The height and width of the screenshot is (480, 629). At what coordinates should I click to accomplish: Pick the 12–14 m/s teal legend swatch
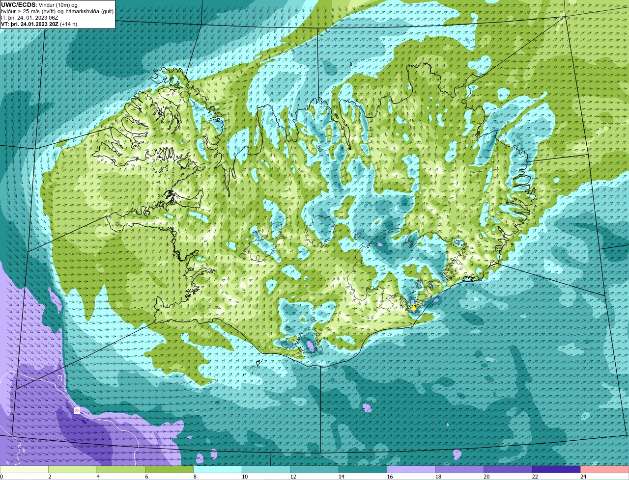pyautogui.click(x=314, y=469)
